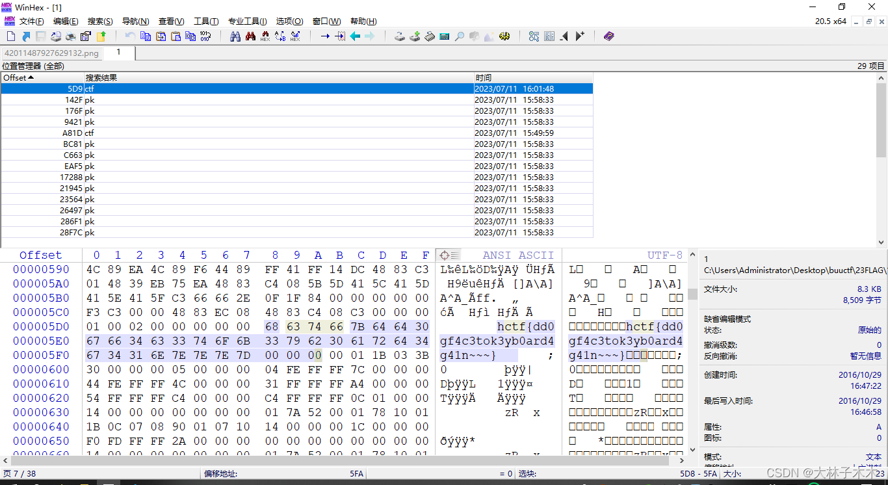
Task: Open the 选项(O) menu
Action: click(289, 21)
